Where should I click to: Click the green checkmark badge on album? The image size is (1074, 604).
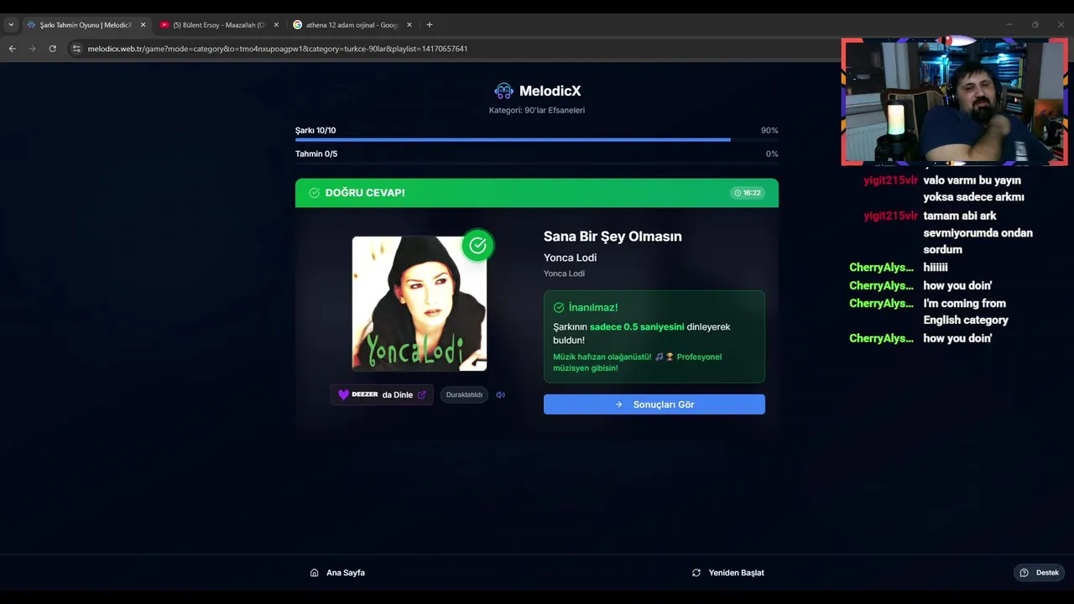[x=477, y=245]
